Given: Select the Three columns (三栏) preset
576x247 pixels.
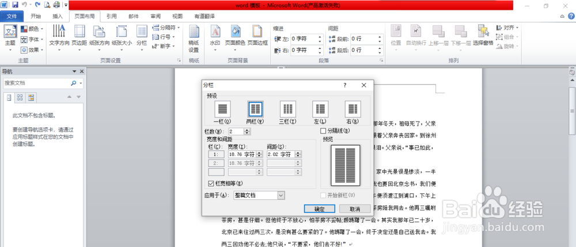Looking at the screenshot, I should [x=288, y=112].
